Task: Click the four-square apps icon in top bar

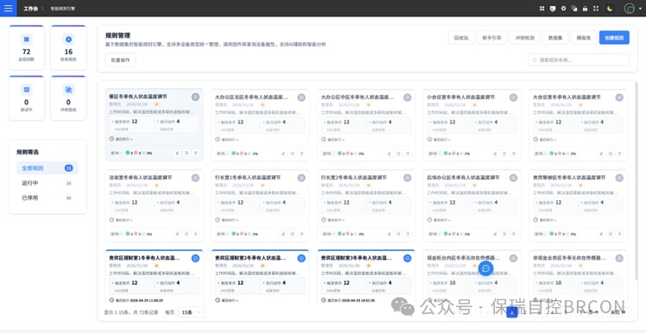Action: tap(541, 9)
